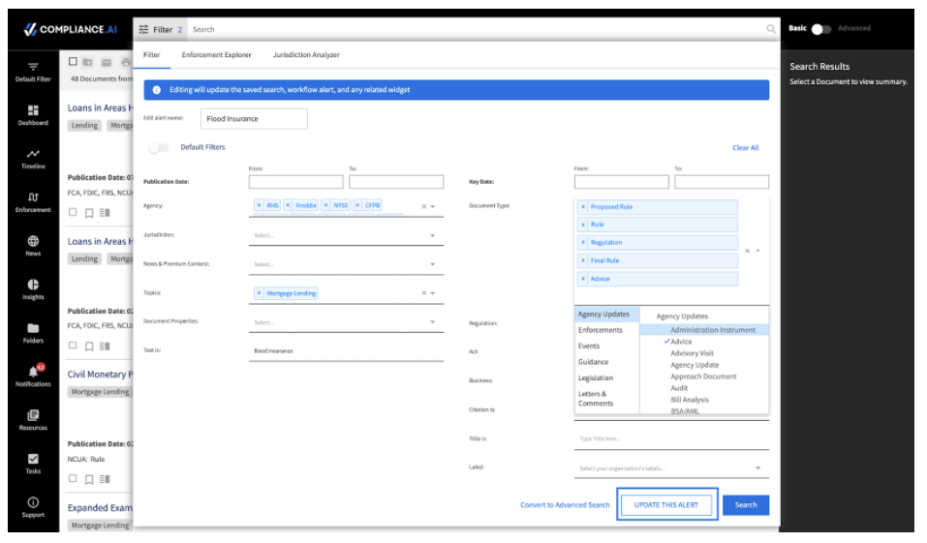927x543 pixels.
Task: Remove the Freddie agency tag
Action: 288,205
